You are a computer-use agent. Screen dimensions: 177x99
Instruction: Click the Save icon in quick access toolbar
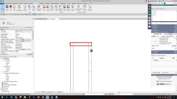(4, 14)
